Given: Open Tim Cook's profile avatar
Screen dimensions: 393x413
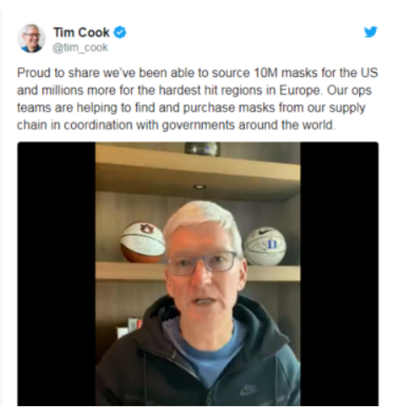Looking at the screenshot, I should 31,38.
